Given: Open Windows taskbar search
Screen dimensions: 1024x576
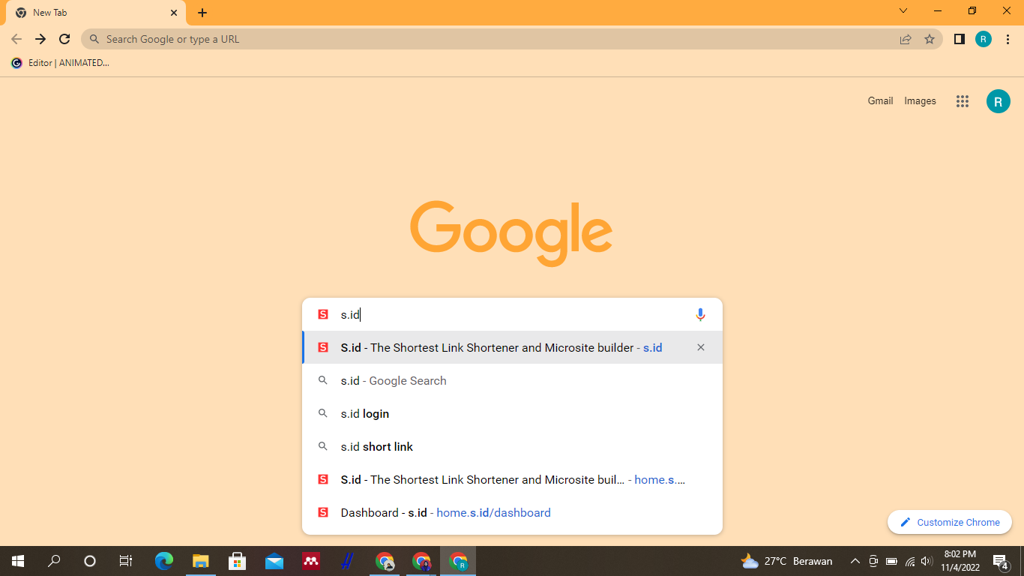Looking at the screenshot, I should (x=54, y=561).
